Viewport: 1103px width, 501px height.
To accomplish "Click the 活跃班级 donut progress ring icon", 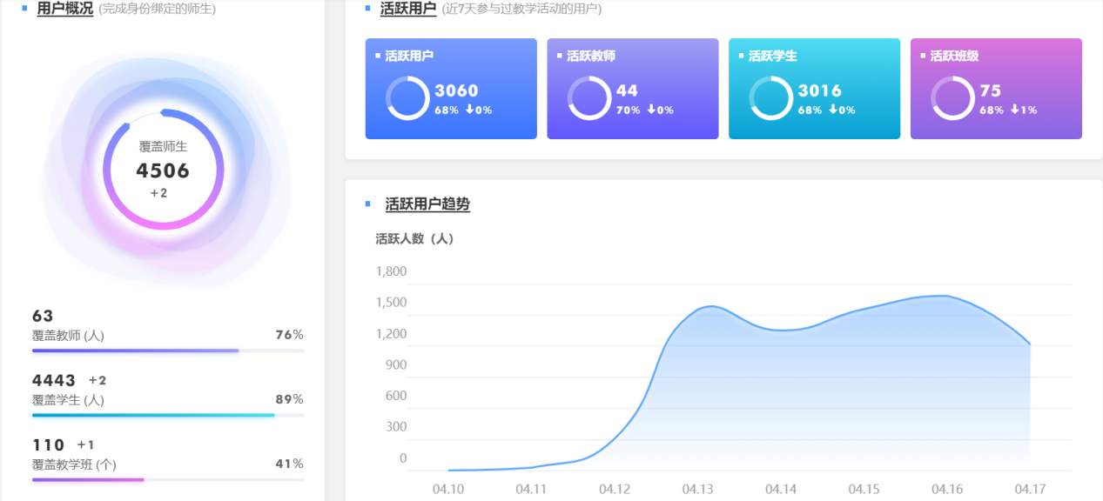I will point(952,97).
